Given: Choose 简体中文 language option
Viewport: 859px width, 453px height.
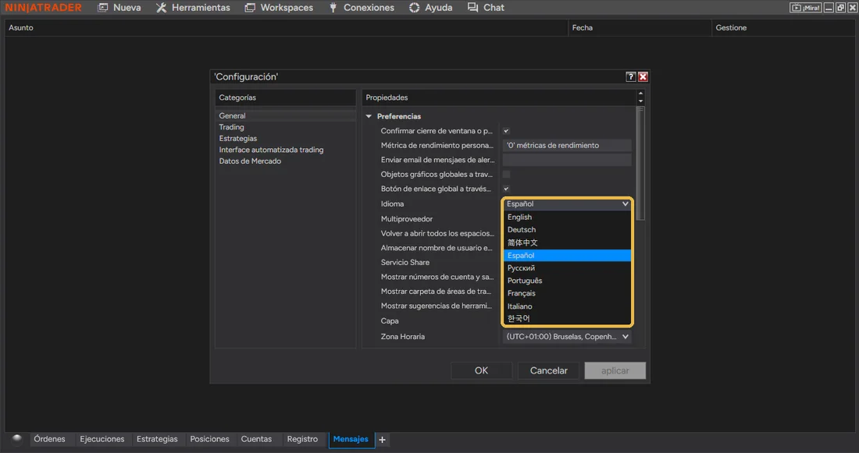Looking at the screenshot, I should (x=567, y=242).
